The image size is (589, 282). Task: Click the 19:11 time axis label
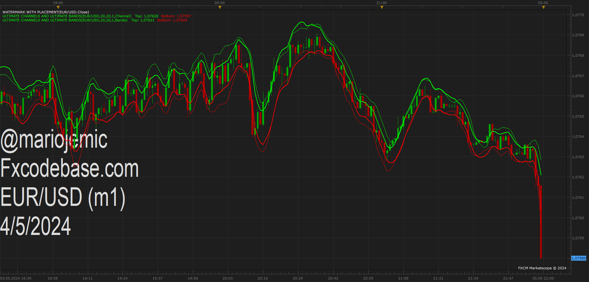(x=88, y=278)
